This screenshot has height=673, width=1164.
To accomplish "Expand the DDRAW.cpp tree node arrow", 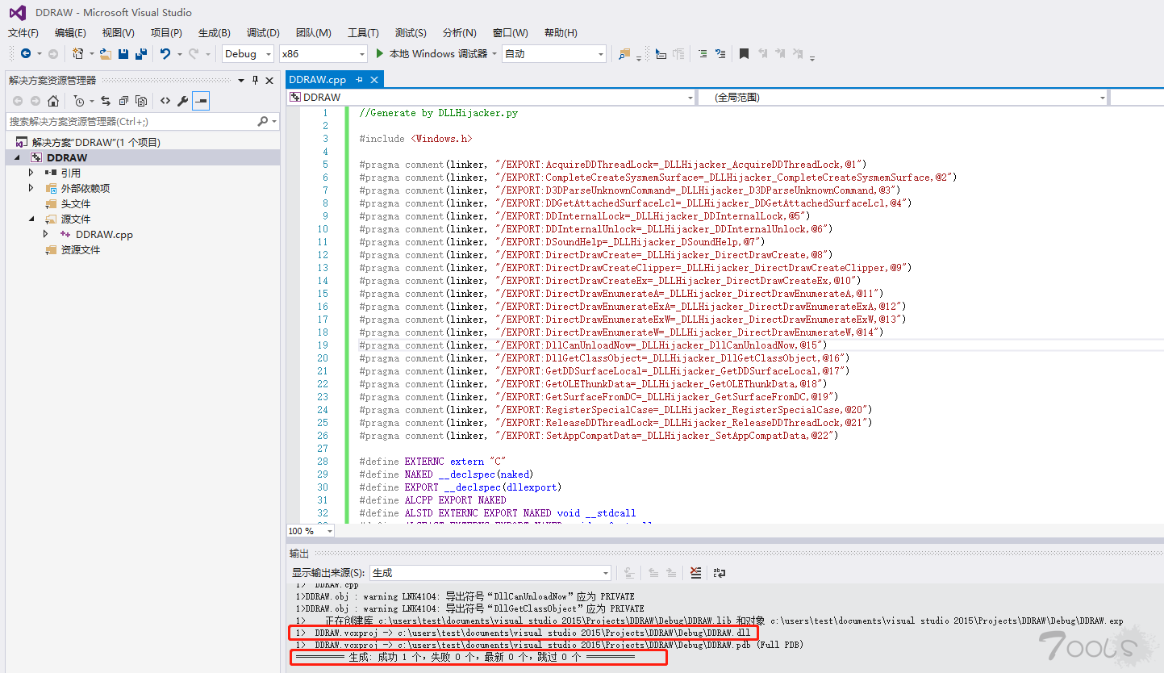I will [46, 234].
